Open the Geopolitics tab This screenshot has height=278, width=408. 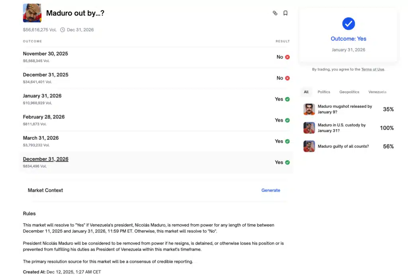coord(349,92)
